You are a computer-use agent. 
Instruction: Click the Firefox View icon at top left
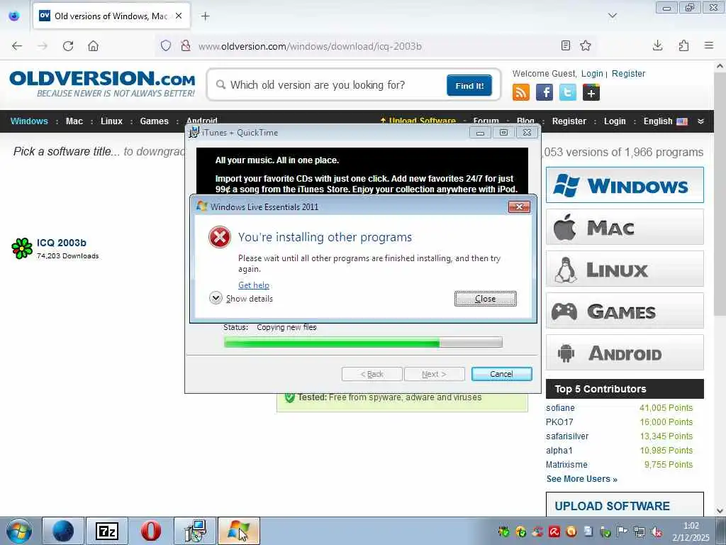pyautogui.click(x=14, y=16)
